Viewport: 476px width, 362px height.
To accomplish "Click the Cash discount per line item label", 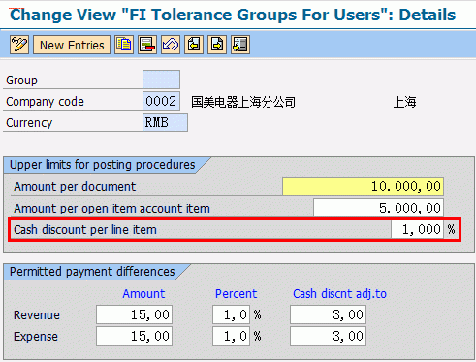I will (x=85, y=230).
